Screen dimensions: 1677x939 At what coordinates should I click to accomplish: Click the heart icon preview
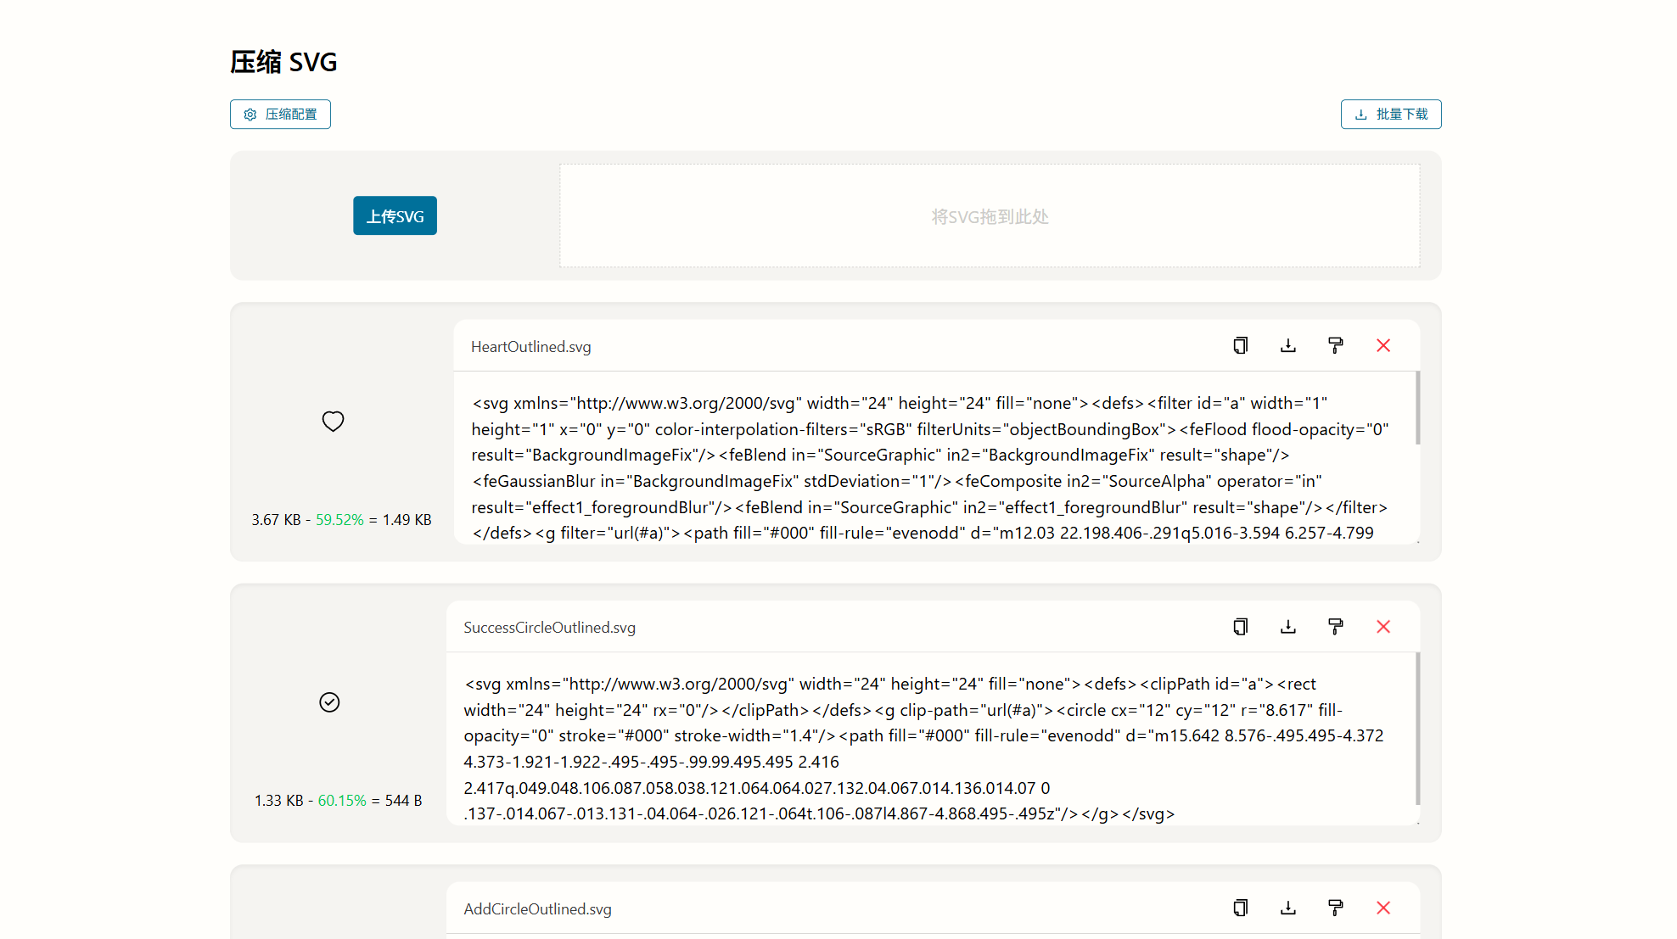pos(333,421)
